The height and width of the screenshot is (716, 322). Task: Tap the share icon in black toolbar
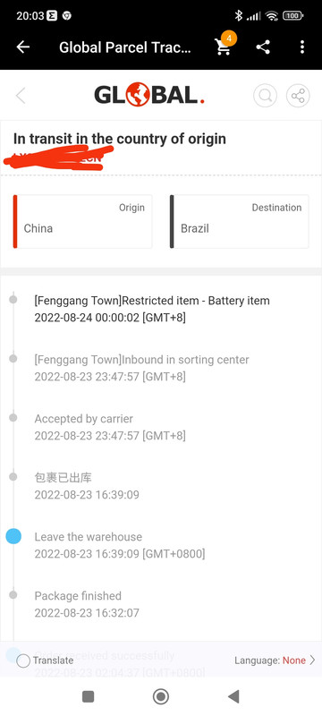pyautogui.click(x=263, y=47)
